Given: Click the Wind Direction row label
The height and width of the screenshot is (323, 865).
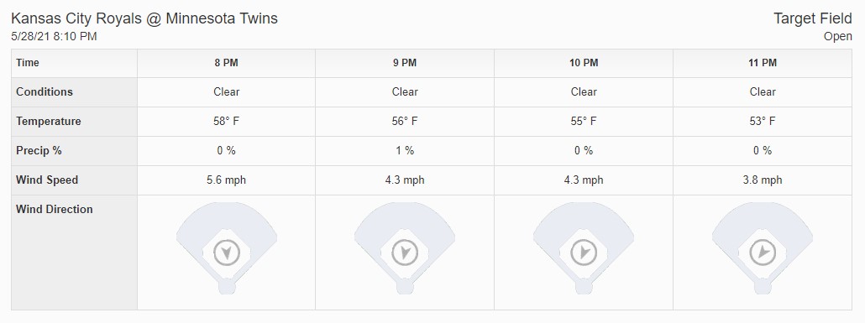Looking at the screenshot, I should pos(54,210).
